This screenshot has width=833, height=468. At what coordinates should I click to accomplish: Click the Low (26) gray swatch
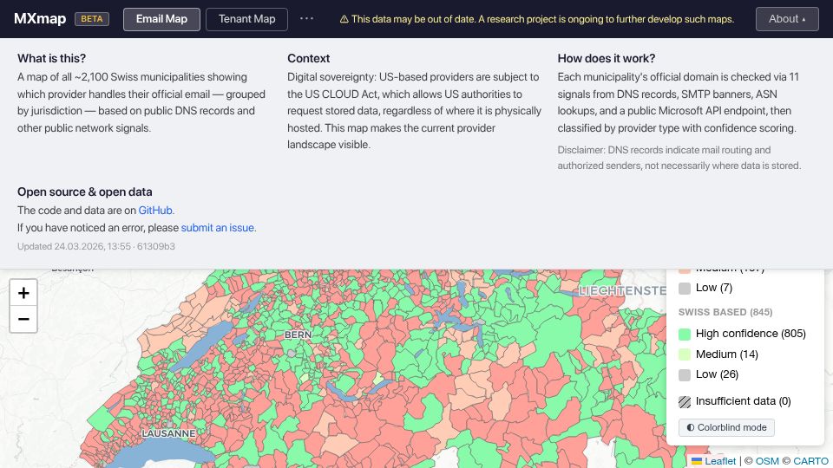685,374
